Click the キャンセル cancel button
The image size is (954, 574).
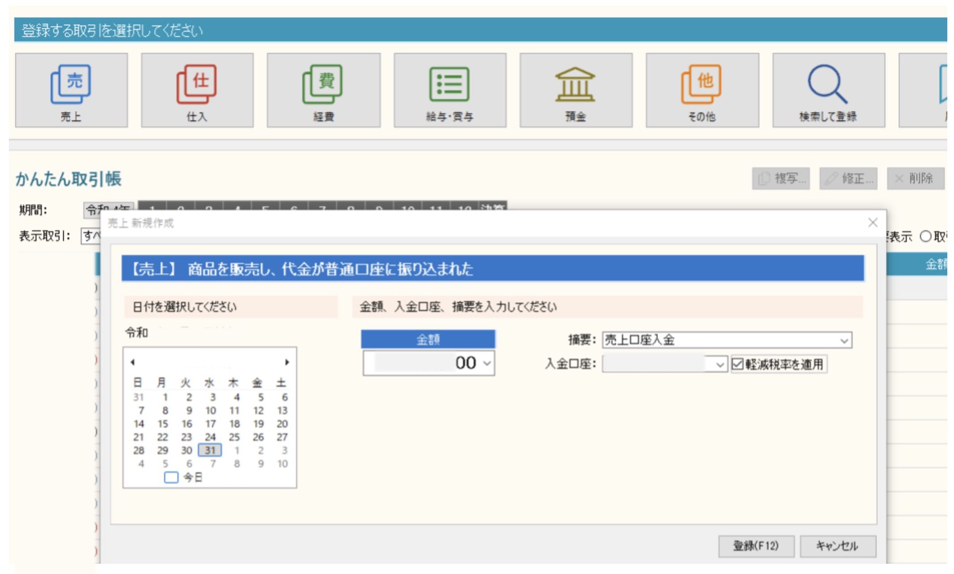[x=838, y=546]
